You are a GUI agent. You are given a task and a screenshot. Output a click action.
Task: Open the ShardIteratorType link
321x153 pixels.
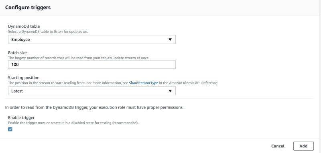pyautogui.click(x=143, y=83)
